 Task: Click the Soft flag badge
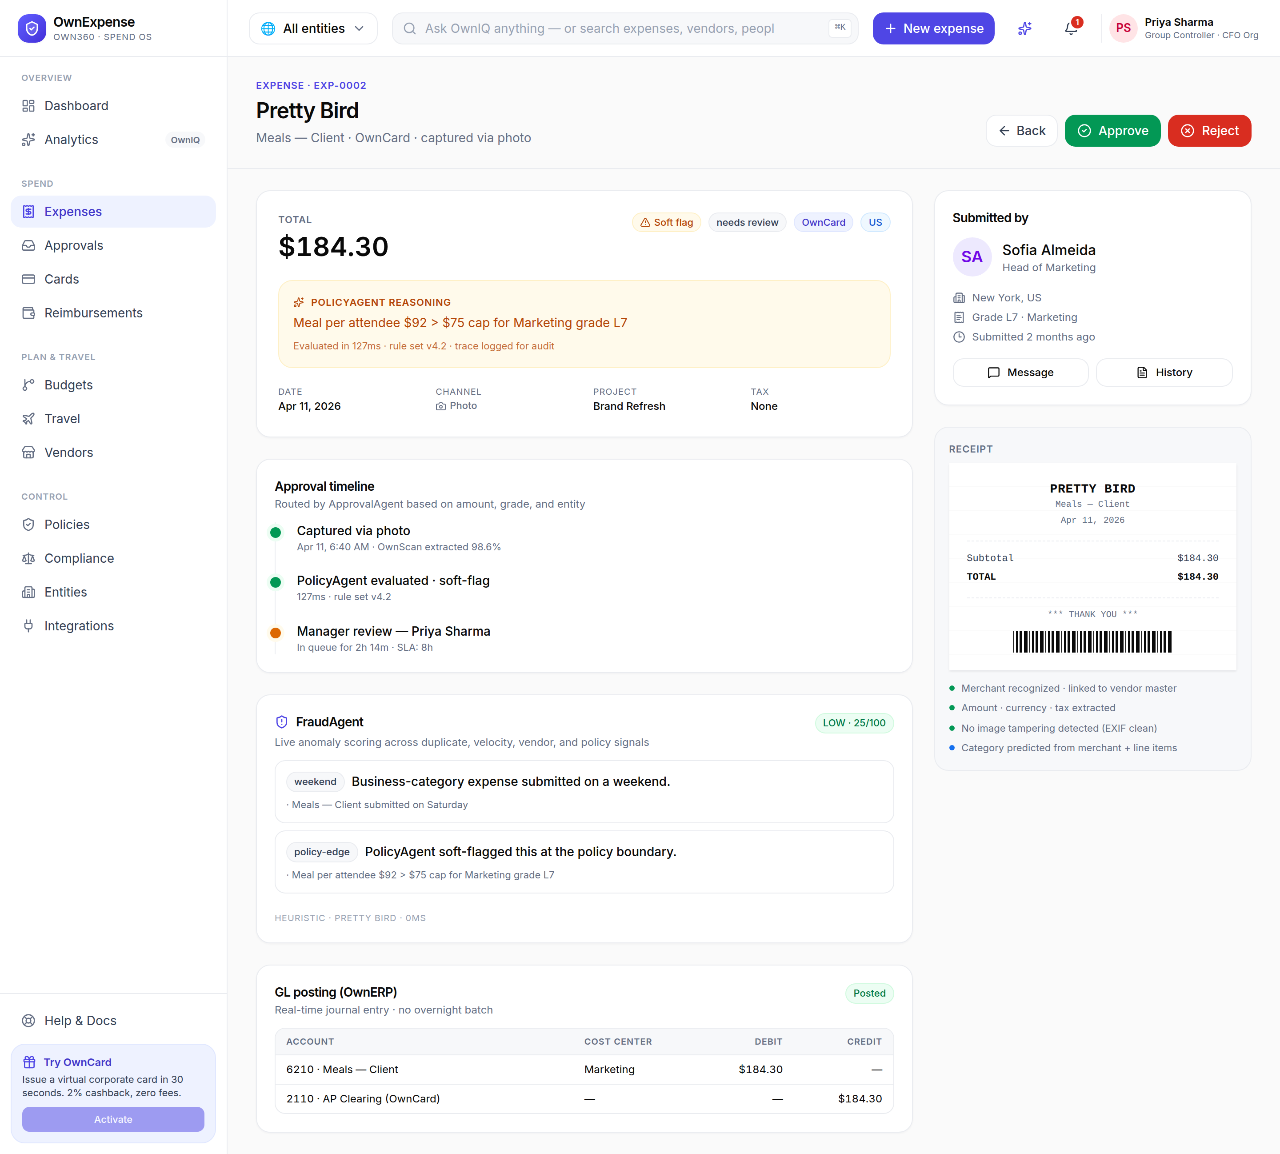[666, 223]
